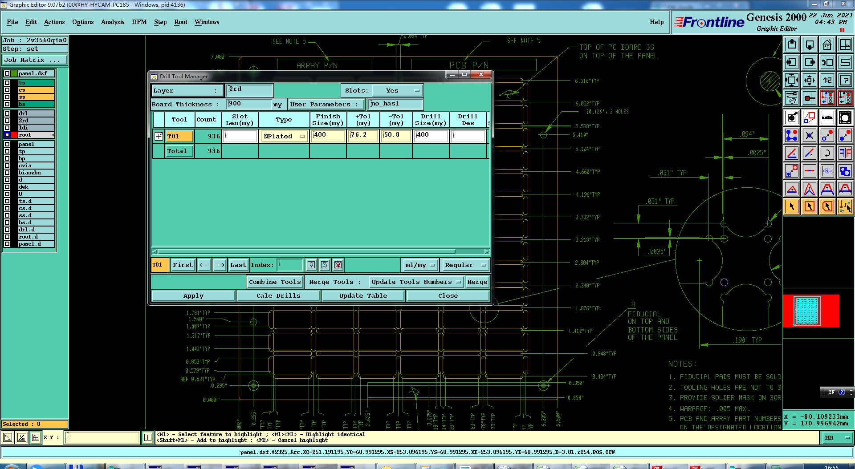Toggle display checkbox for panel.d layer
The image size is (855, 469).
point(7,244)
